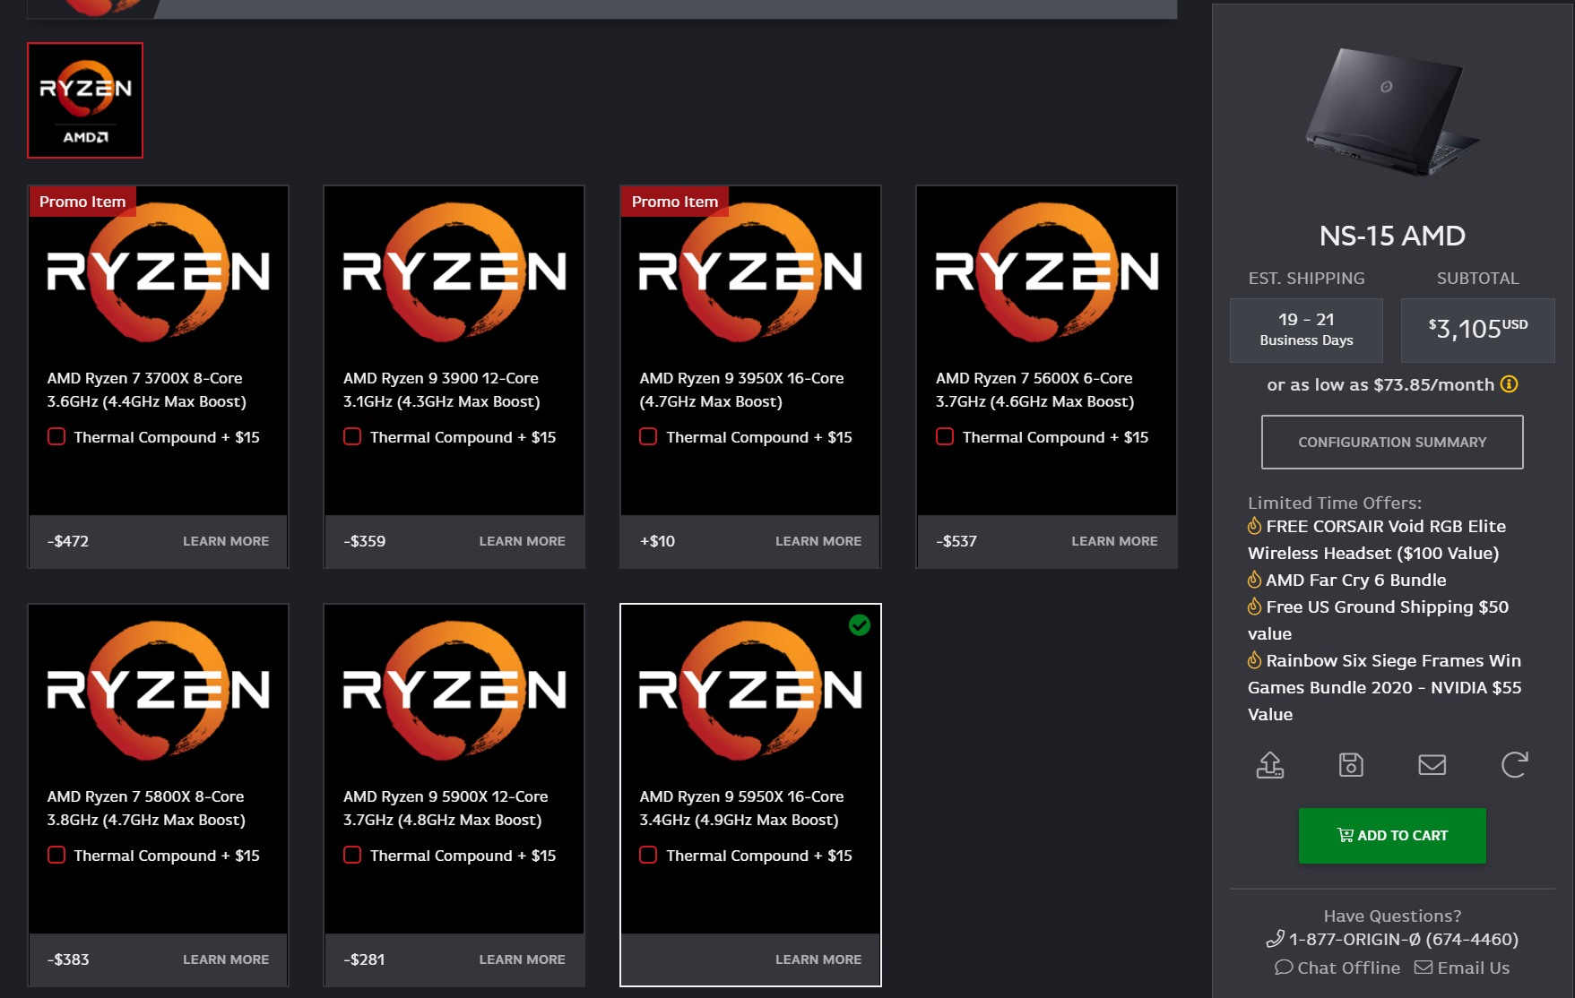The width and height of the screenshot is (1575, 998).
Task: Open Learn More for Ryzen 7 3700X
Action: (225, 541)
